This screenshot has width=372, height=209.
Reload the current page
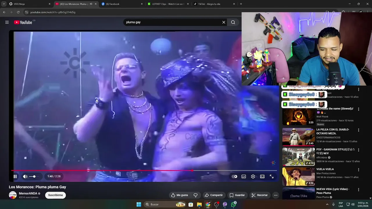[x=18, y=12]
